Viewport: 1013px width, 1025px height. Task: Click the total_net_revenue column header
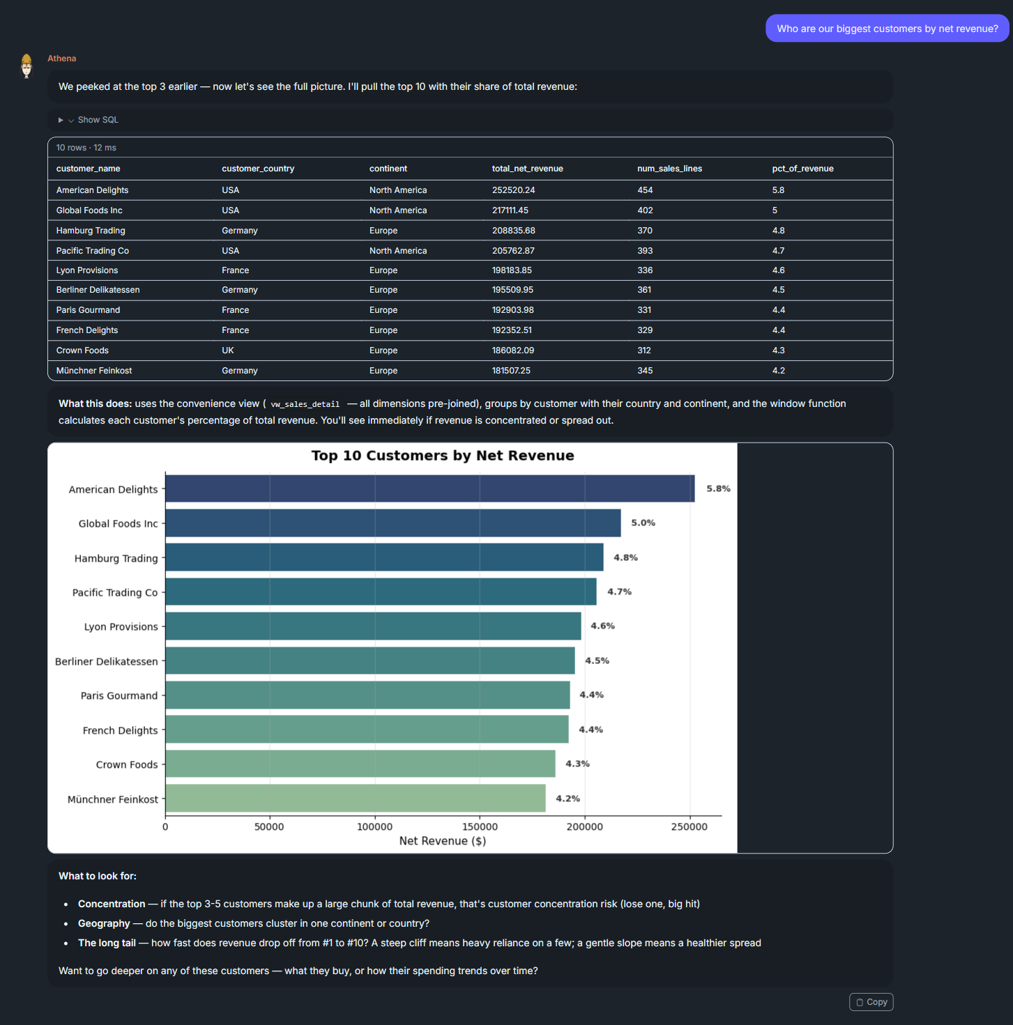(x=528, y=169)
